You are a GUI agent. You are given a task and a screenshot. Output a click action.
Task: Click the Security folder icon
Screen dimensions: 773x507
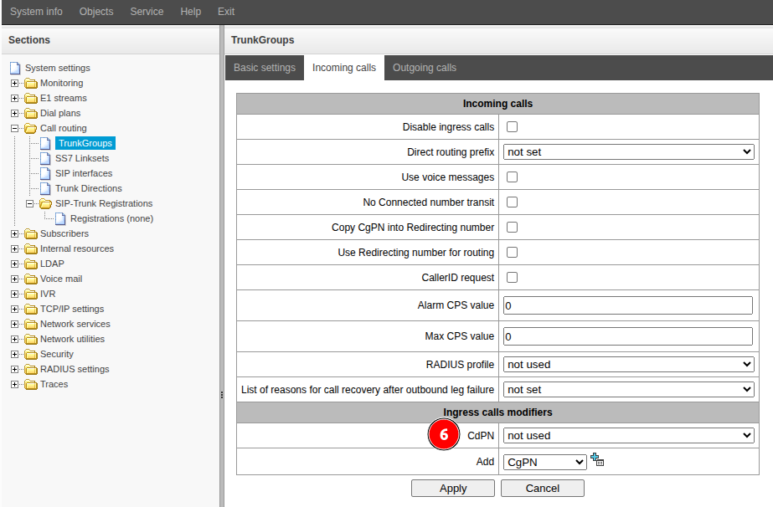(31, 354)
